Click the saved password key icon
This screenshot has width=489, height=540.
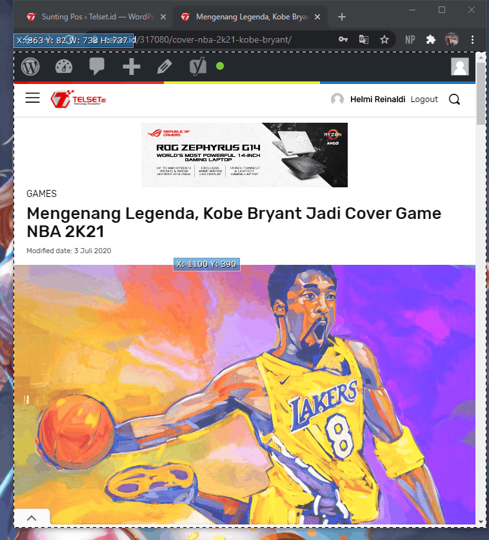(x=343, y=39)
